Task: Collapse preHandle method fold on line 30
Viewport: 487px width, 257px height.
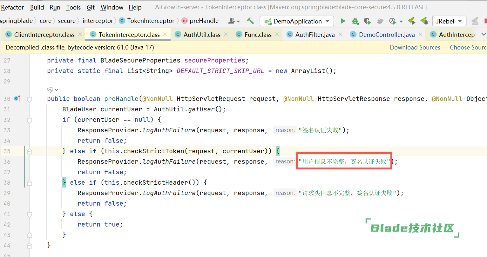Action: pyautogui.click(x=29, y=99)
